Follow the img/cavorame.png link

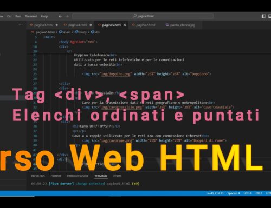tap(117, 140)
